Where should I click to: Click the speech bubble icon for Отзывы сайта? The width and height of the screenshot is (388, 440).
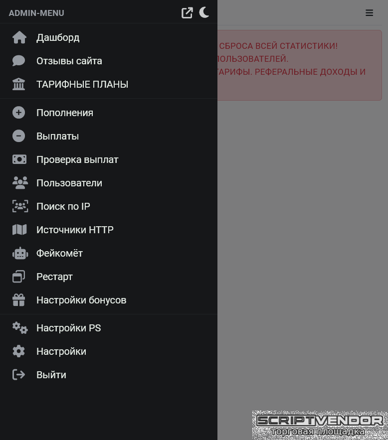point(19,61)
